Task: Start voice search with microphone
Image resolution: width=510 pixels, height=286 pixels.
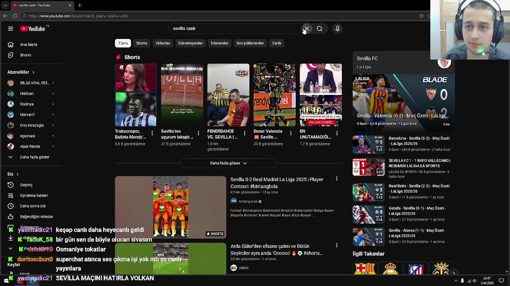Action: [x=337, y=29]
